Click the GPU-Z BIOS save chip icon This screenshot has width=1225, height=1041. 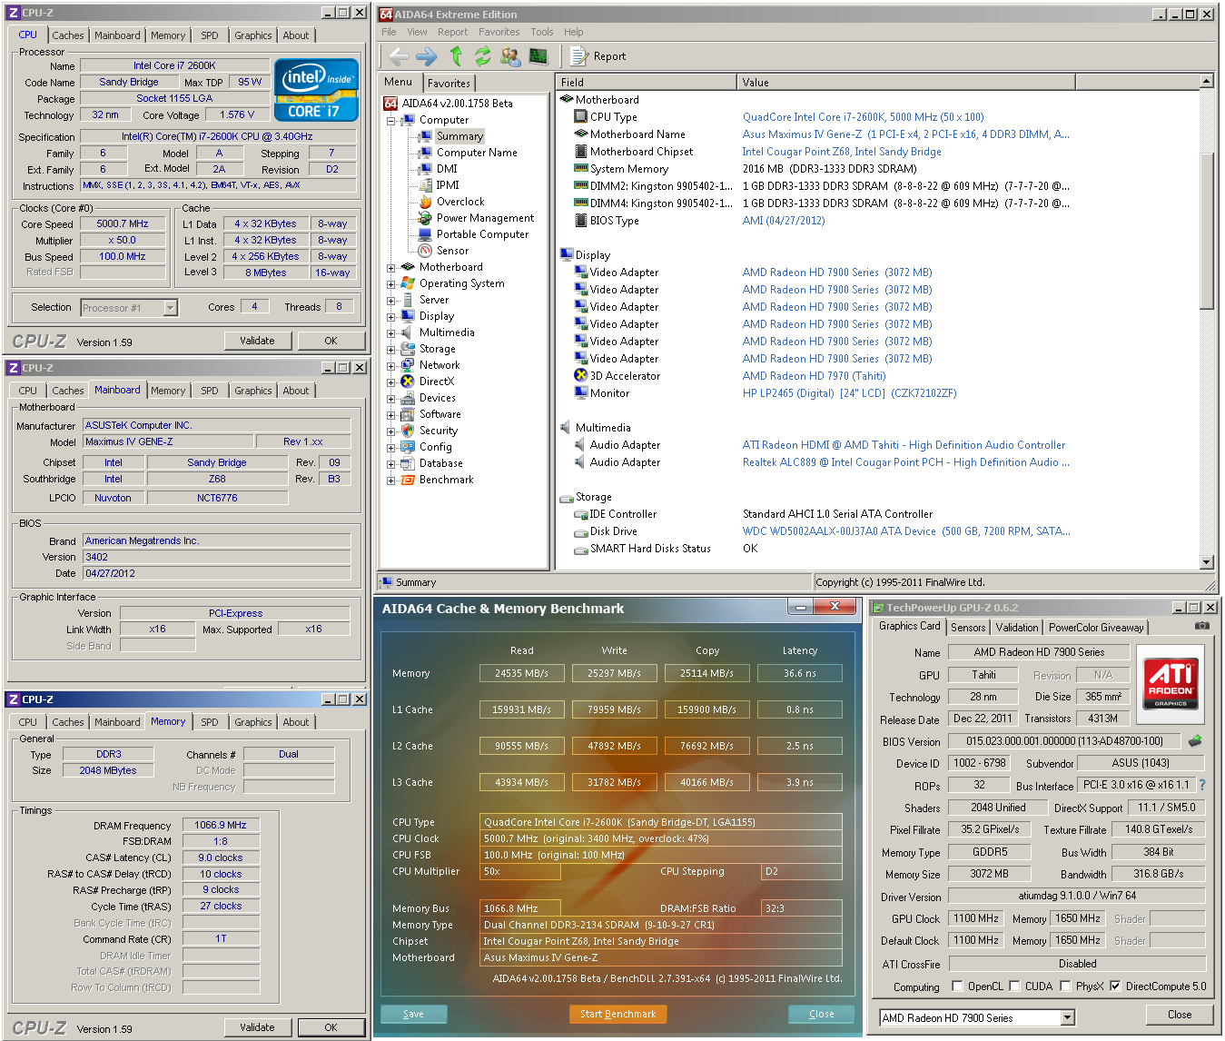[1195, 741]
